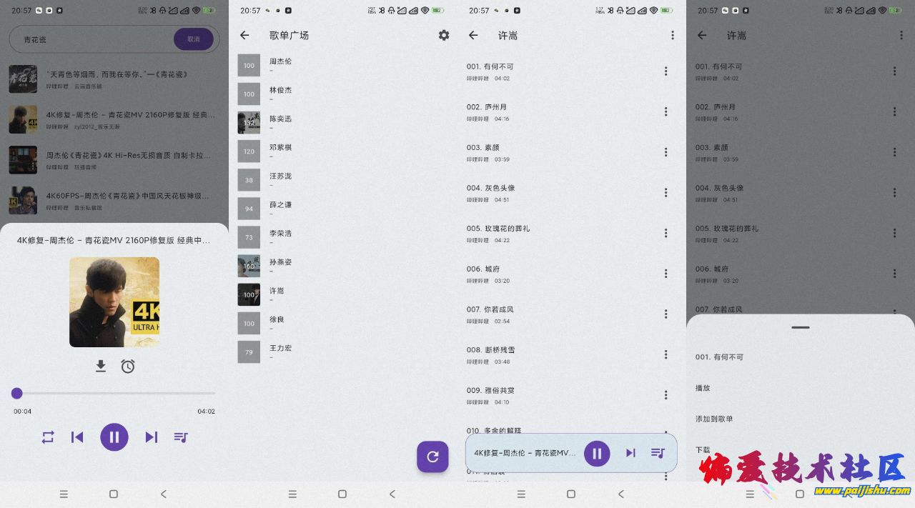This screenshot has height=508, width=915.
Task: Open the play queue in the expanded player
Action: [x=181, y=437]
